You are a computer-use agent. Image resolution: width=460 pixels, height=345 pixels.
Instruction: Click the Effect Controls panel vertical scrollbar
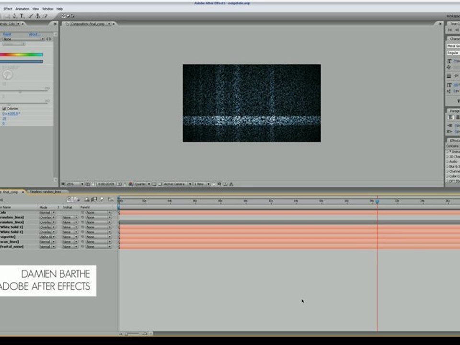coord(56,107)
